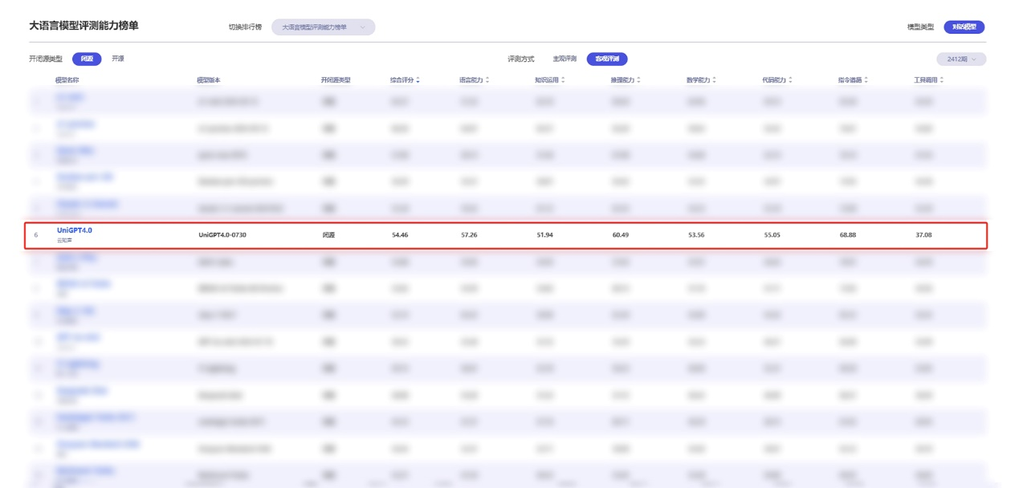Image resolution: width=1019 pixels, height=488 pixels.
Task: Sort by 代码能力 column arrows
Action: click(790, 80)
